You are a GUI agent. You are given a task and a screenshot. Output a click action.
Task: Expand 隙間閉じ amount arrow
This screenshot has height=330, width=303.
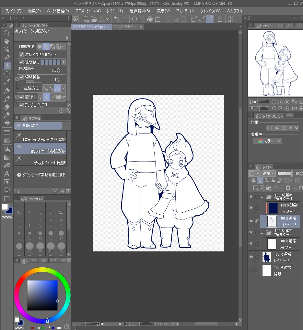coord(63,62)
